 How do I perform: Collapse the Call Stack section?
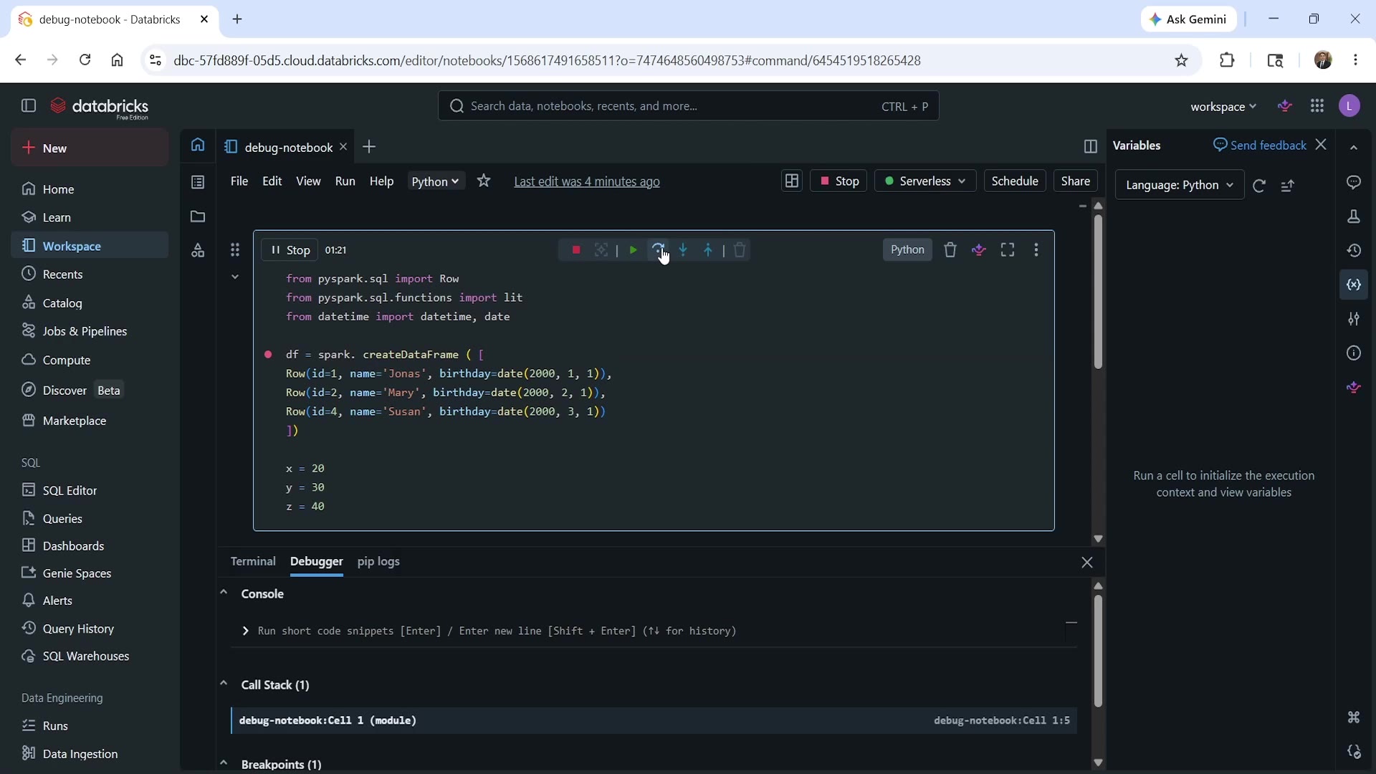click(224, 684)
